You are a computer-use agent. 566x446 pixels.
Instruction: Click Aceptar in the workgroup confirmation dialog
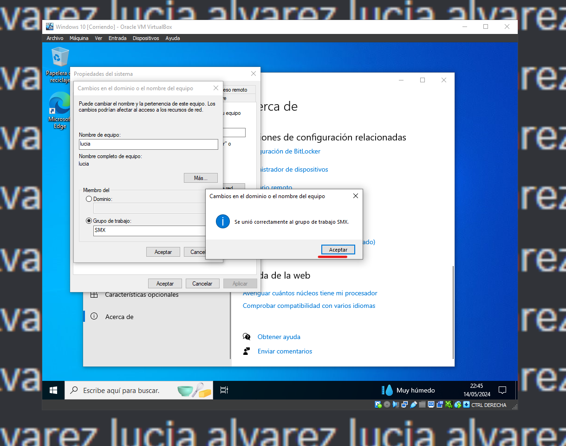pos(338,249)
